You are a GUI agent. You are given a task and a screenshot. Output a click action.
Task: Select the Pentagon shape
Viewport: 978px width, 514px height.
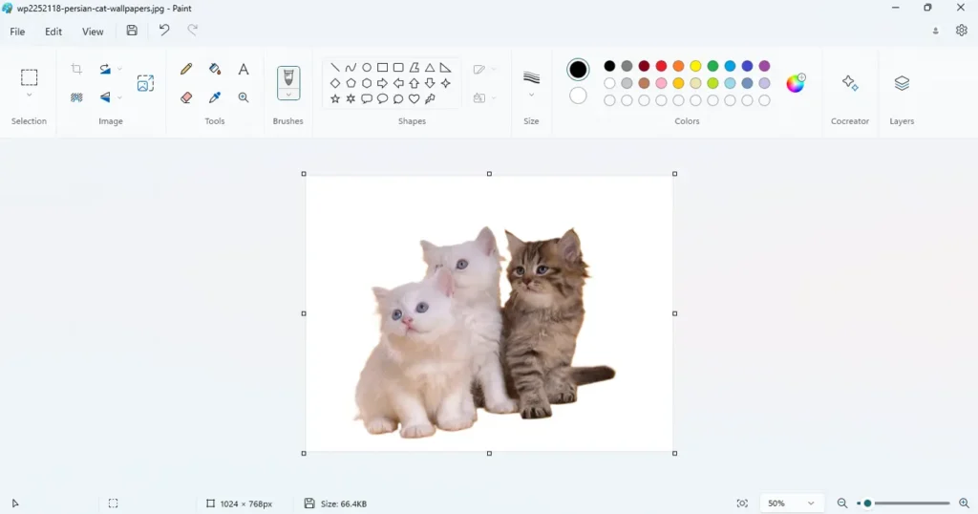coord(351,83)
